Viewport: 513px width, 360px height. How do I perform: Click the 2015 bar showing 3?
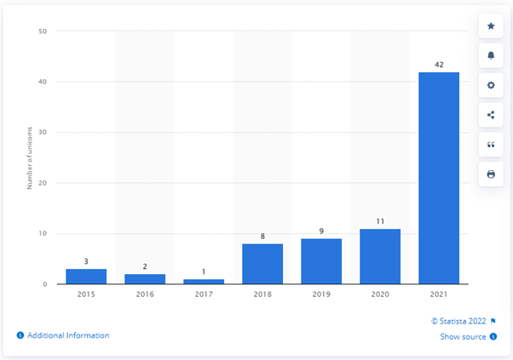point(86,277)
